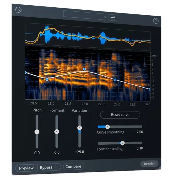Toggle the Bypass button

[x=46, y=167]
